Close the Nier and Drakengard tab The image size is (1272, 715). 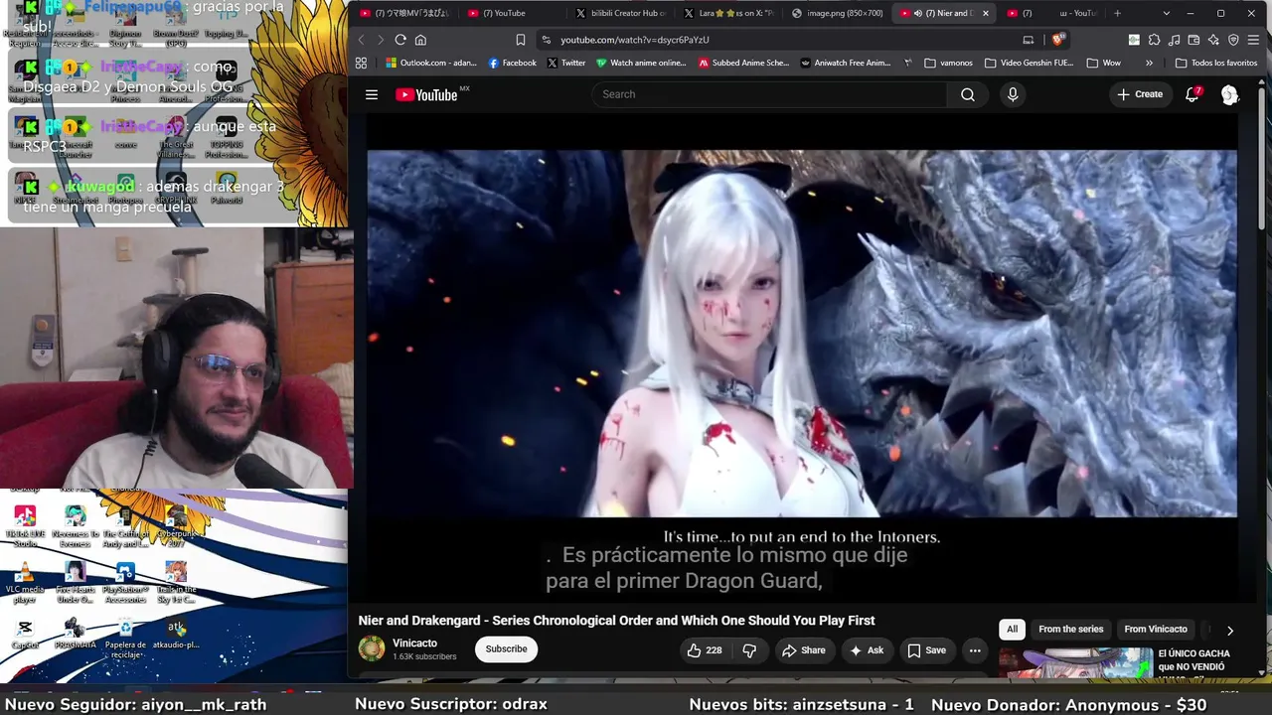click(986, 14)
